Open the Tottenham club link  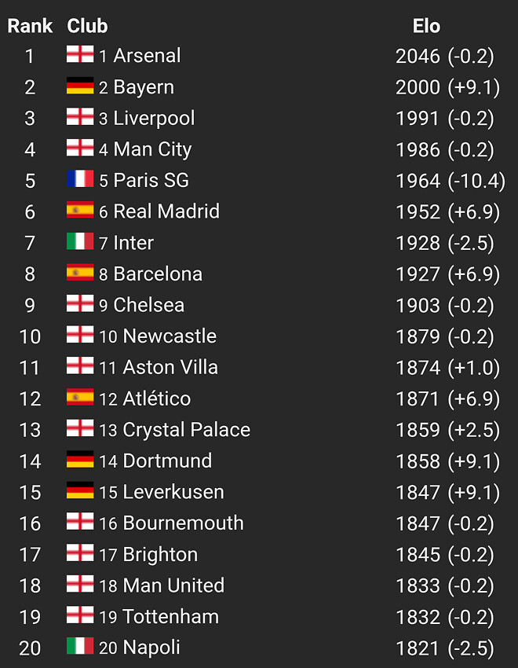point(170,616)
